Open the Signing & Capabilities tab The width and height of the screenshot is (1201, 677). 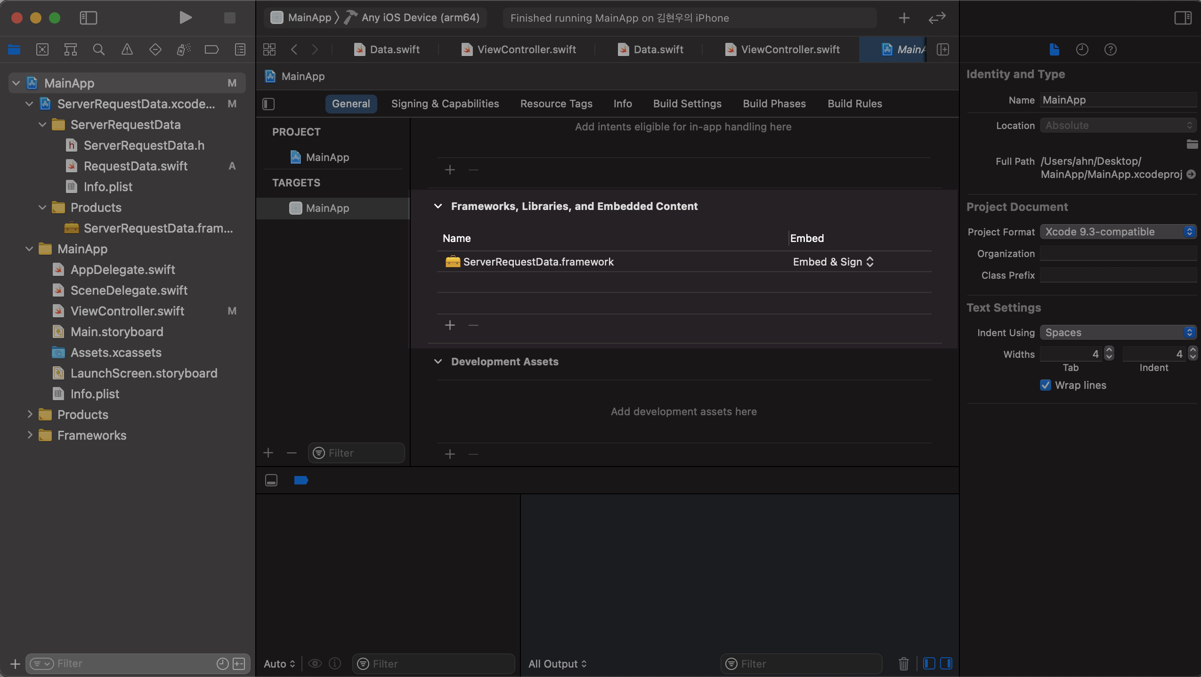tap(445, 104)
